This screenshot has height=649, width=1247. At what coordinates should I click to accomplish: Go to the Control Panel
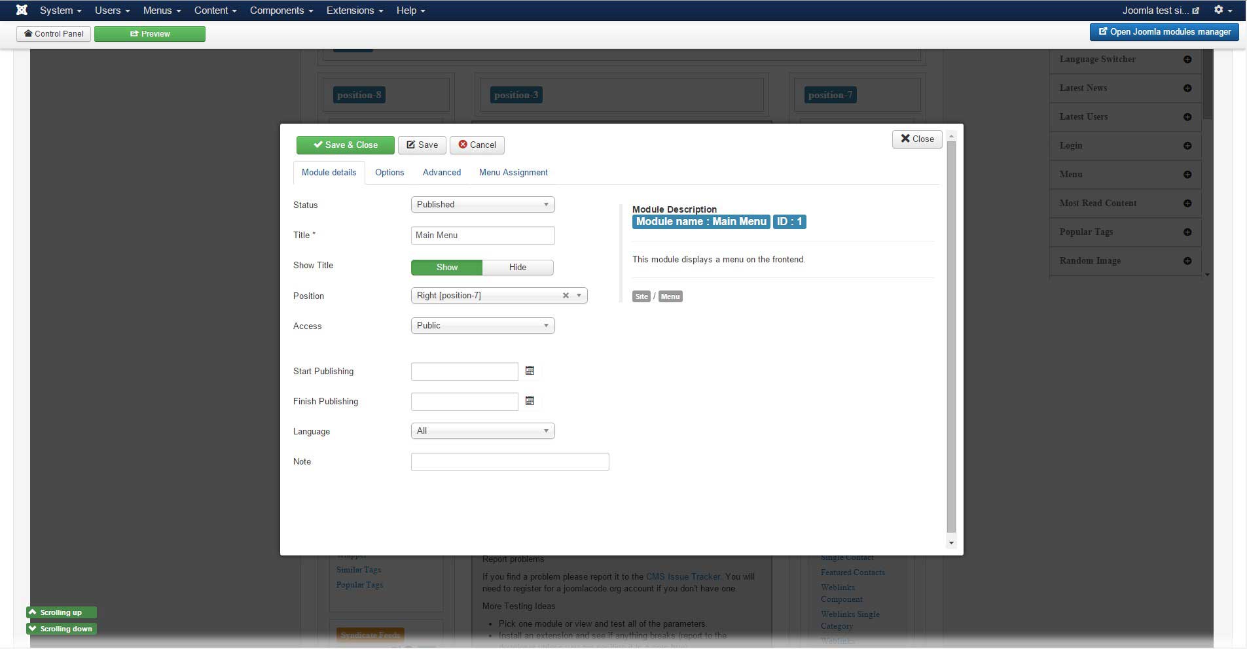tap(54, 34)
